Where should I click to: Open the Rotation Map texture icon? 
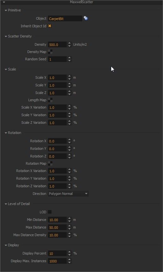pyautogui.click(x=50, y=163)
